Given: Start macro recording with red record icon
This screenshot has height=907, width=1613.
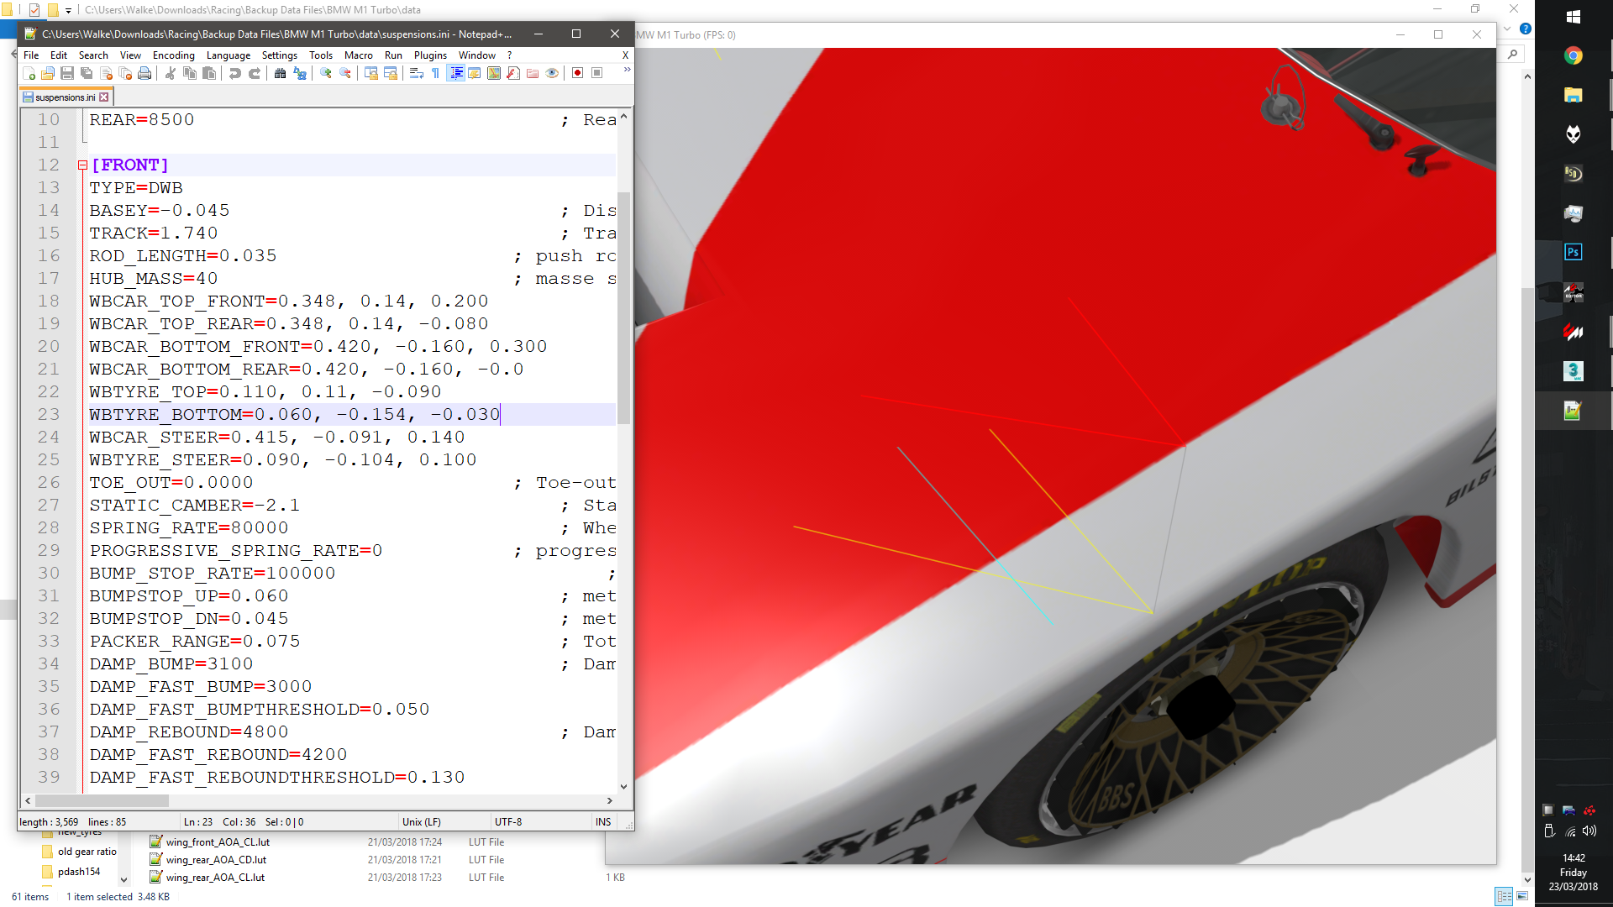Looking at the screenshot, I should tap(578, 73).
